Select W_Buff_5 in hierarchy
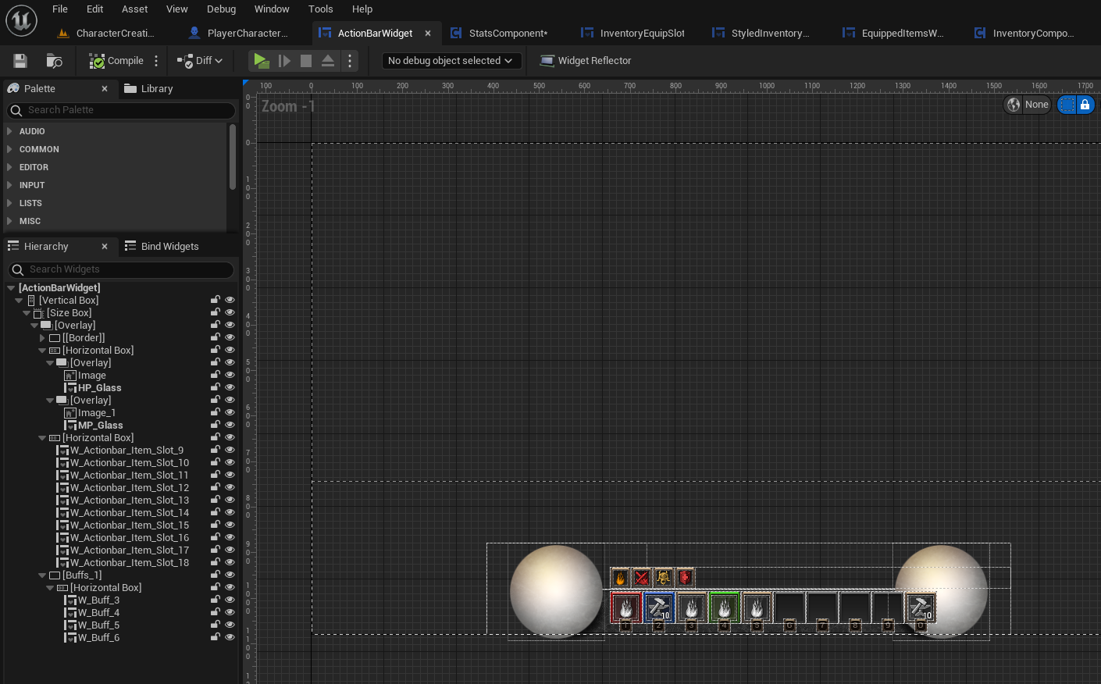 point(98,625)
